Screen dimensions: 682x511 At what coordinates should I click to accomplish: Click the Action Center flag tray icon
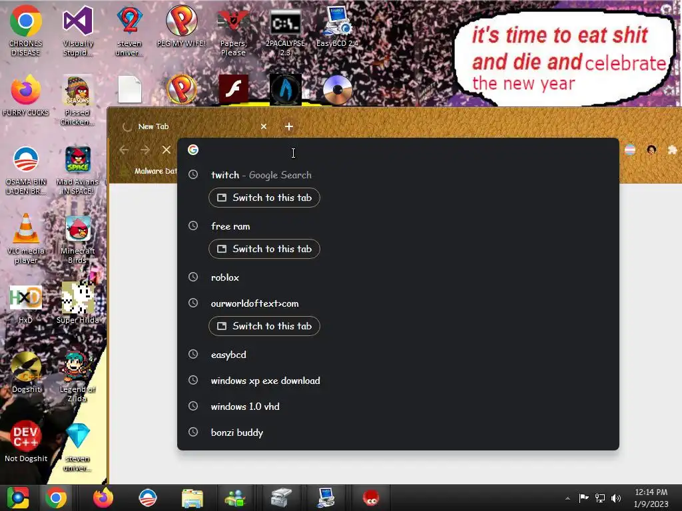[x=583, y=498]
